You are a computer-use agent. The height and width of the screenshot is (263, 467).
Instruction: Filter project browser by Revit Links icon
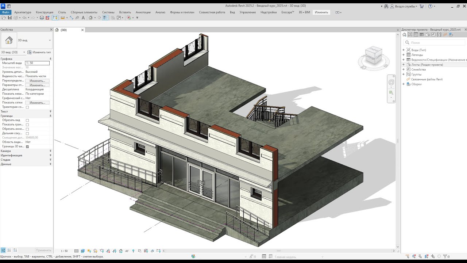tap(445, 35)
